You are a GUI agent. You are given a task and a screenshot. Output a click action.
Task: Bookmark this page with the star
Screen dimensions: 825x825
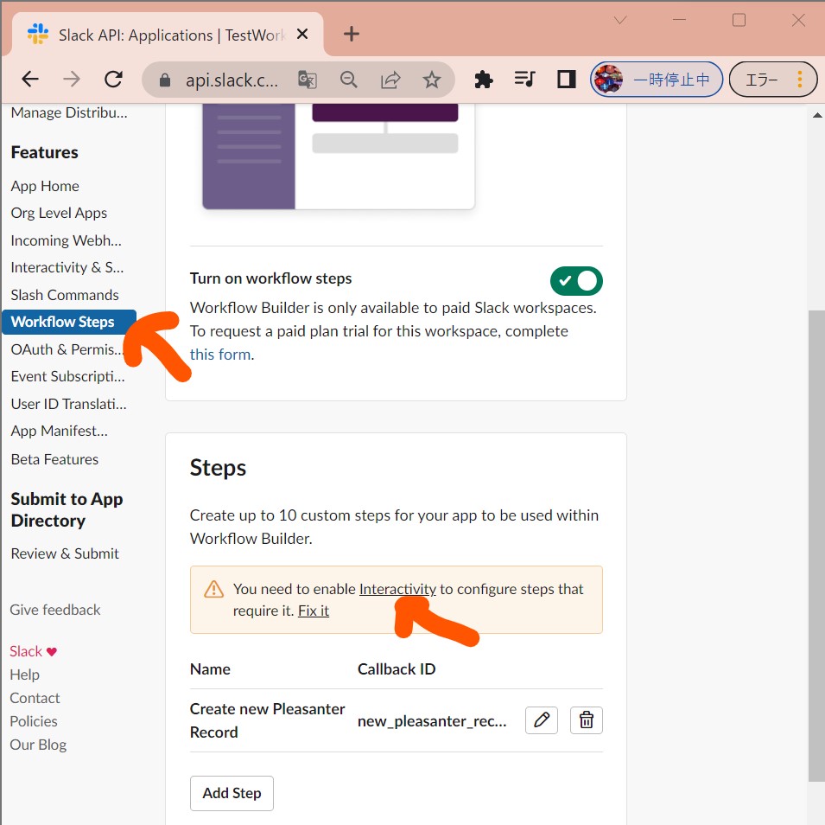click(x=432, y=80)
